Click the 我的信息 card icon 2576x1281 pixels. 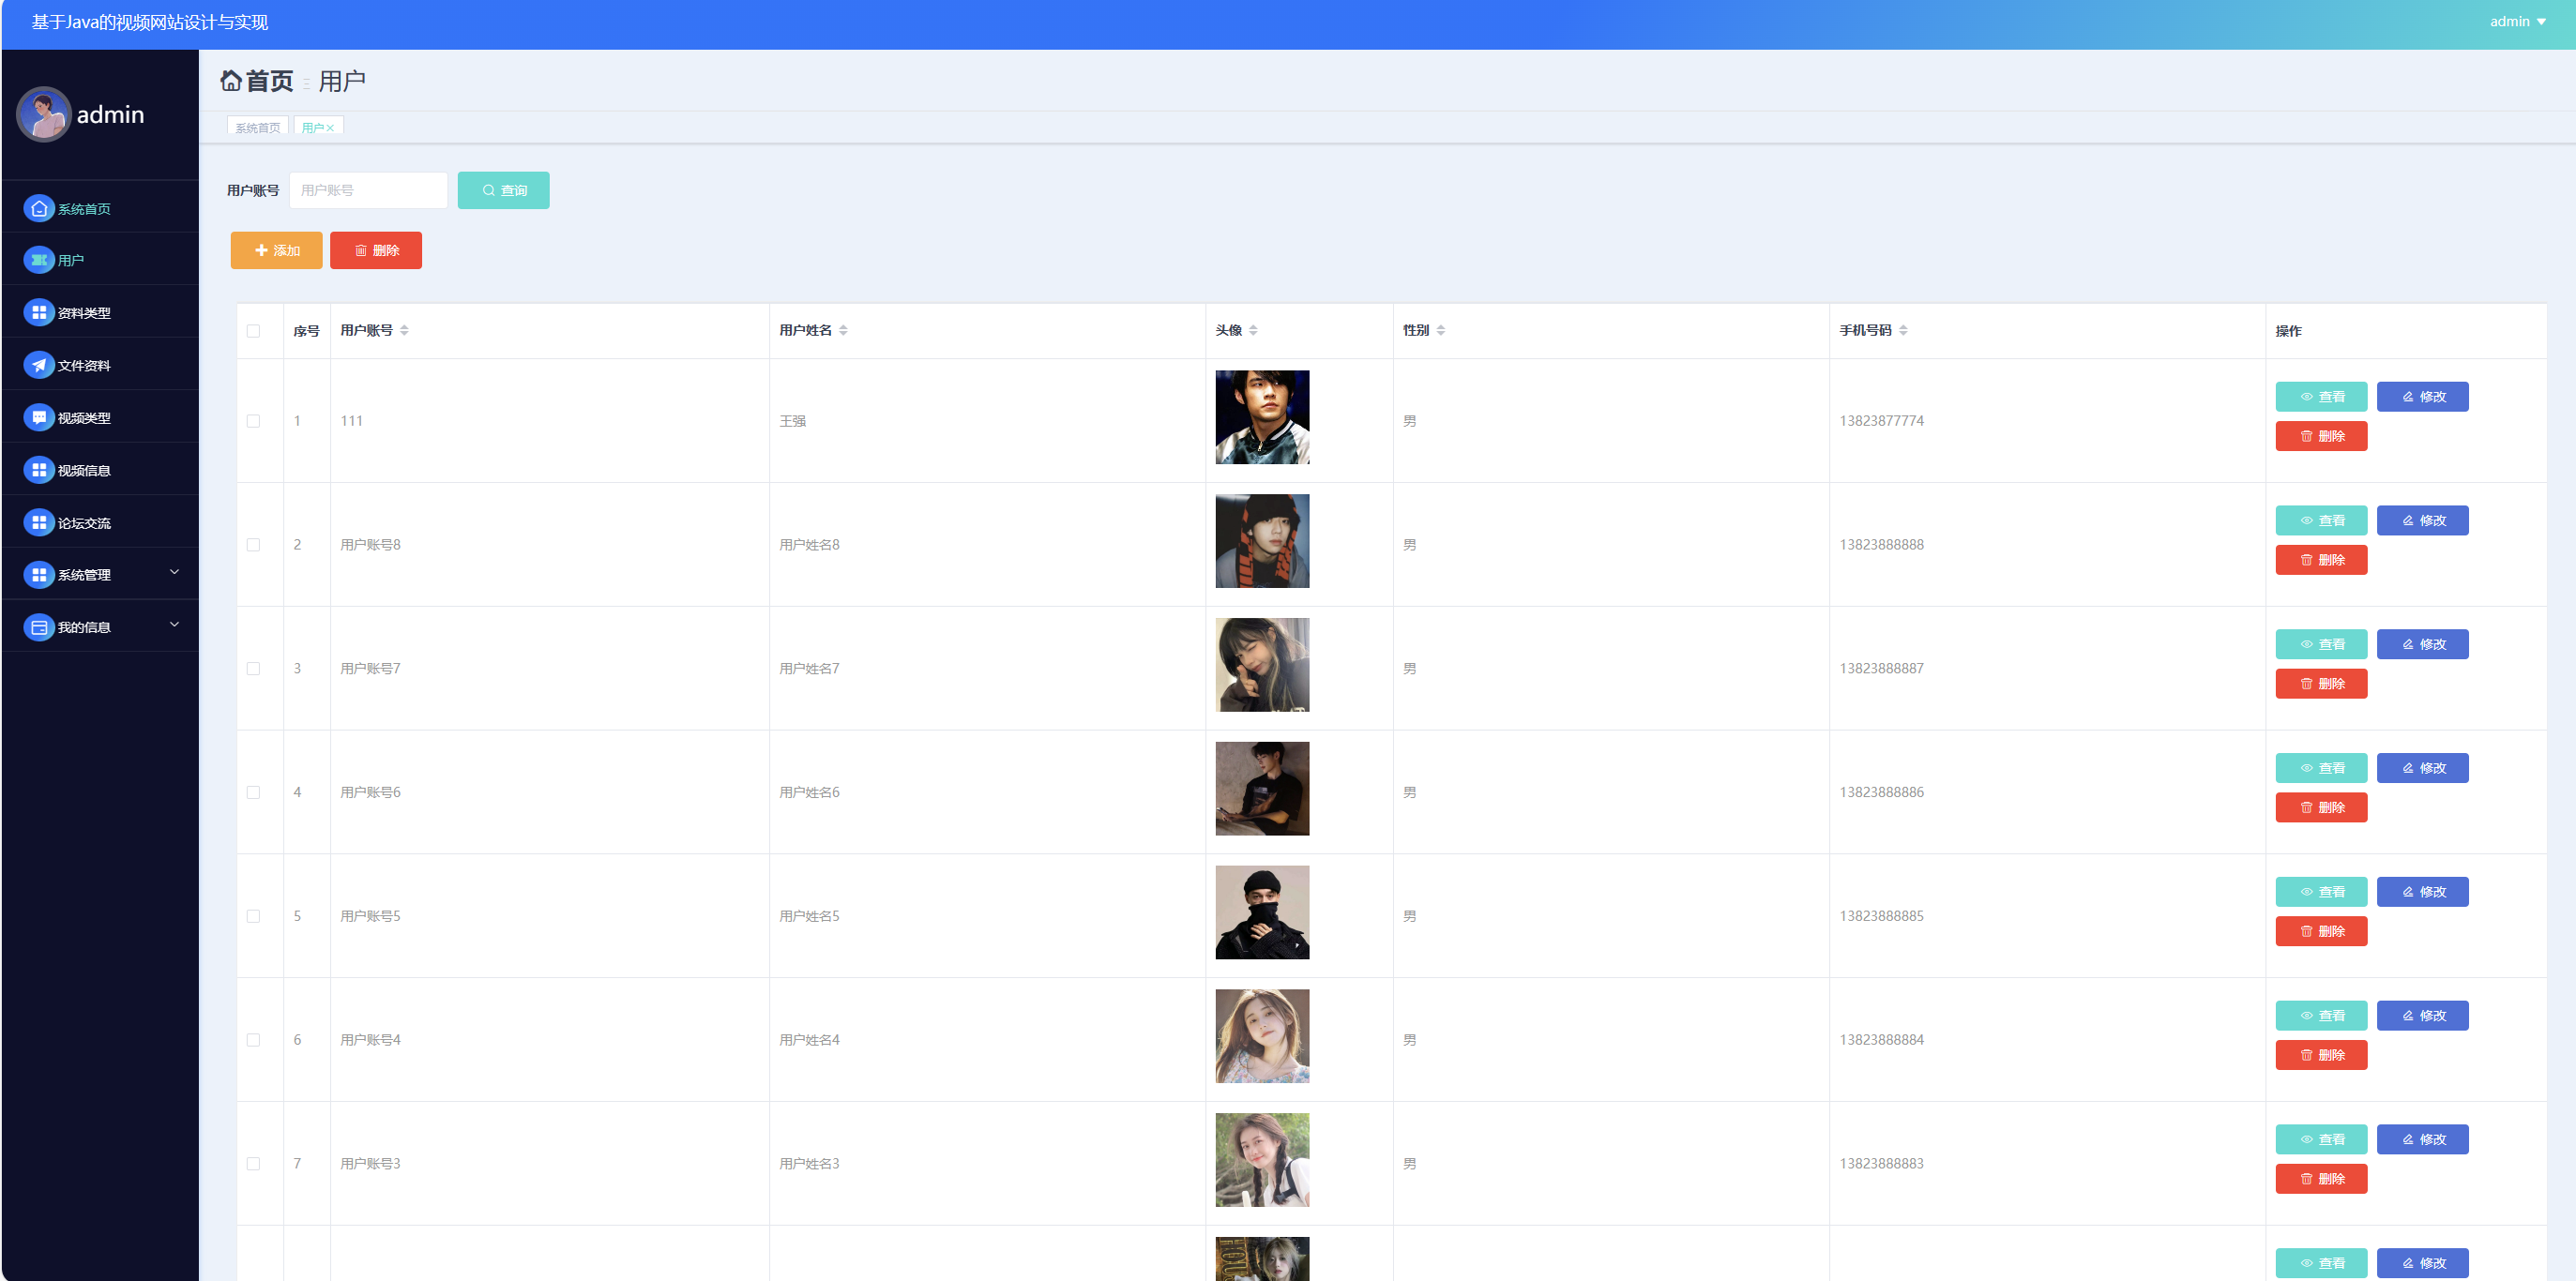tap(39, 627)
